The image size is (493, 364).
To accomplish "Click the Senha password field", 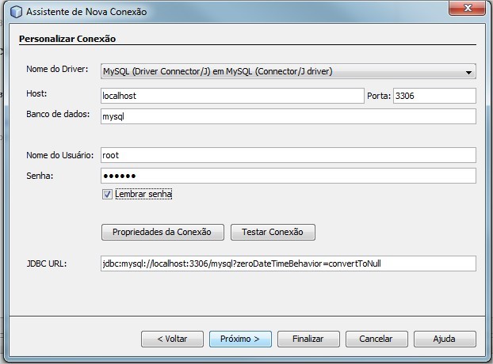I will pyautogui.click(x=289, y=176).
